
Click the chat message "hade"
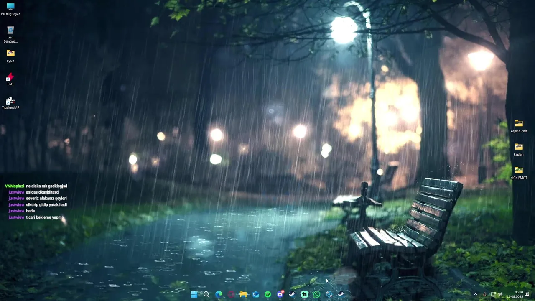31,211
